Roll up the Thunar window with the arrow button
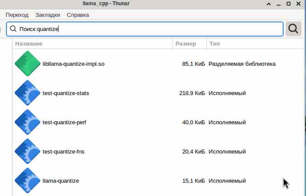Screen dimensions: 306x196 click(x=269, y=4)
